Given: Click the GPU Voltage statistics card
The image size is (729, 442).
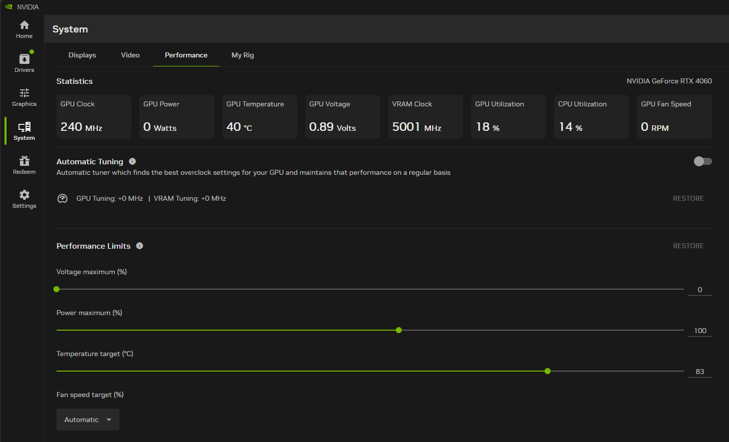Looking at the screenshot, I should click(x=343, y=117).
